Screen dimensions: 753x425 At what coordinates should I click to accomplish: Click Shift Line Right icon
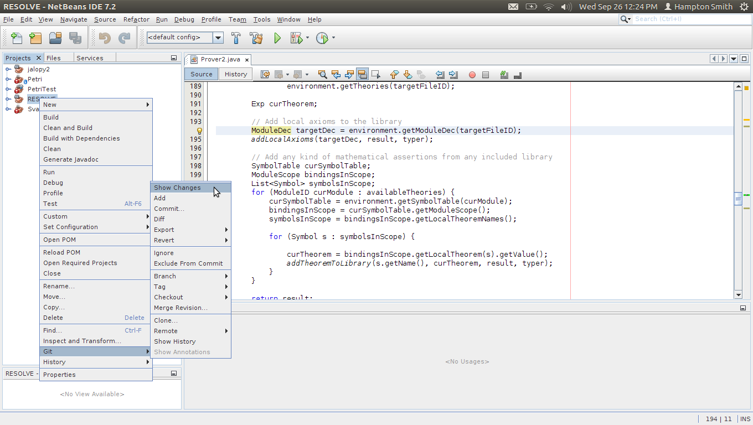coord(453,74)
